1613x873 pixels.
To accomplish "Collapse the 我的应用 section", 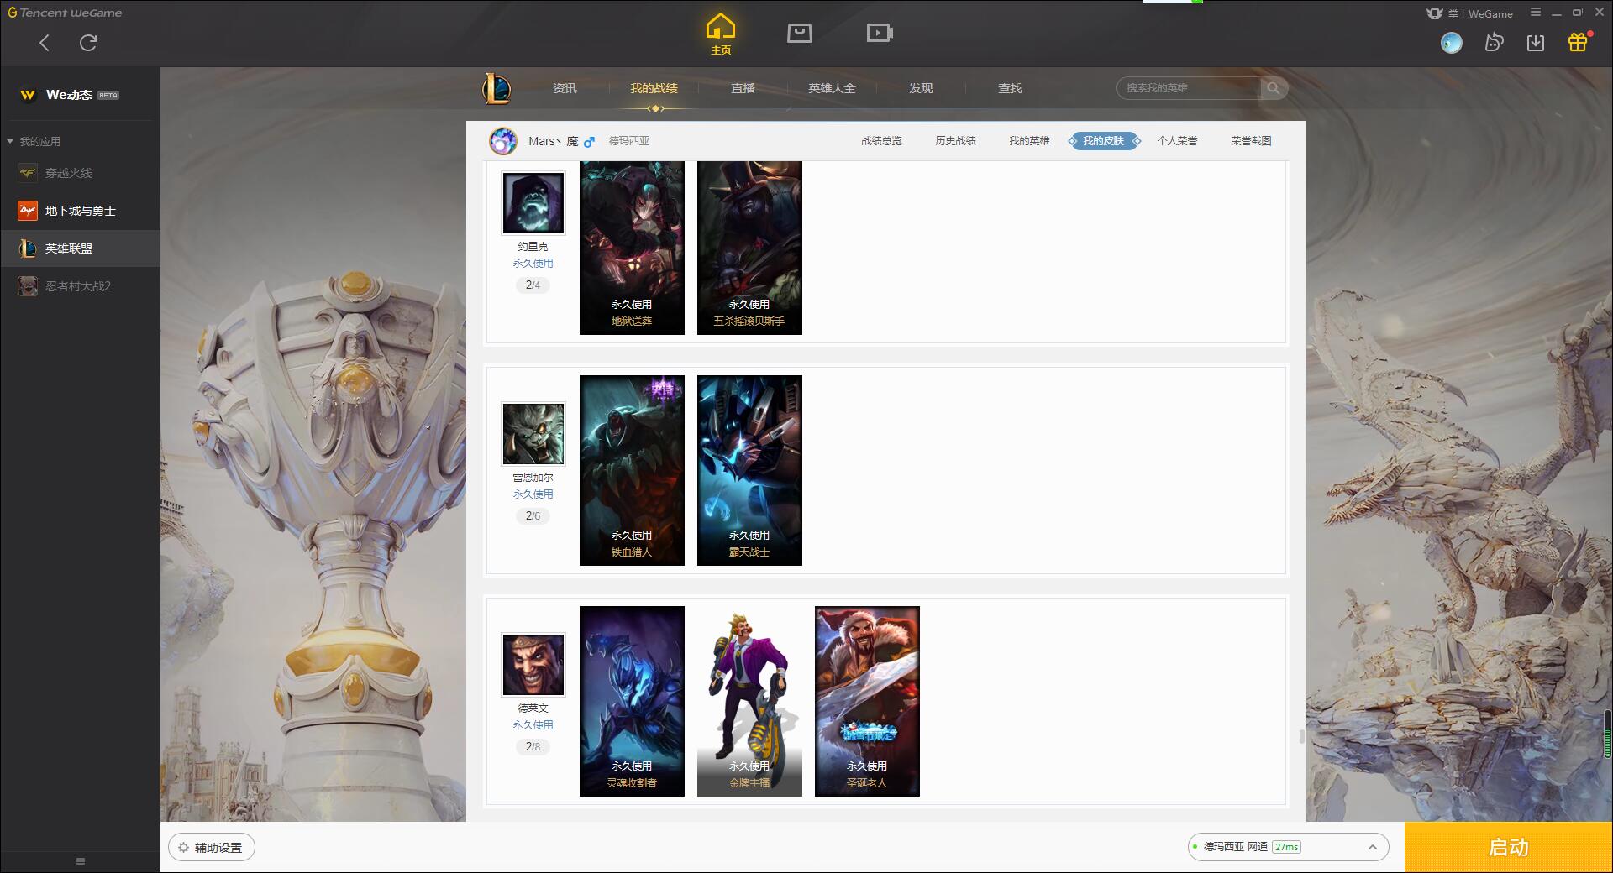I will click(34, 141).
